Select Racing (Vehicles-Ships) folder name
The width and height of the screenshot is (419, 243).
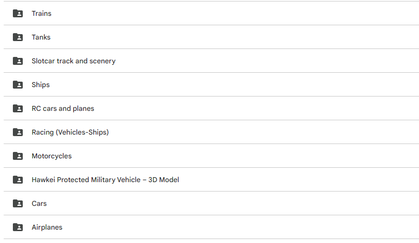click(x=70, y=132)
